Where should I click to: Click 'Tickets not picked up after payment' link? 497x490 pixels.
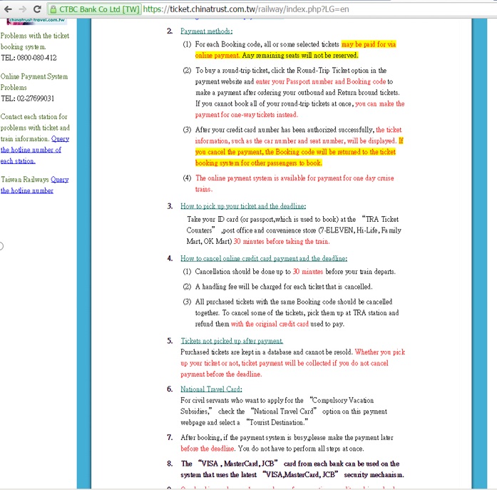(232, 341)
